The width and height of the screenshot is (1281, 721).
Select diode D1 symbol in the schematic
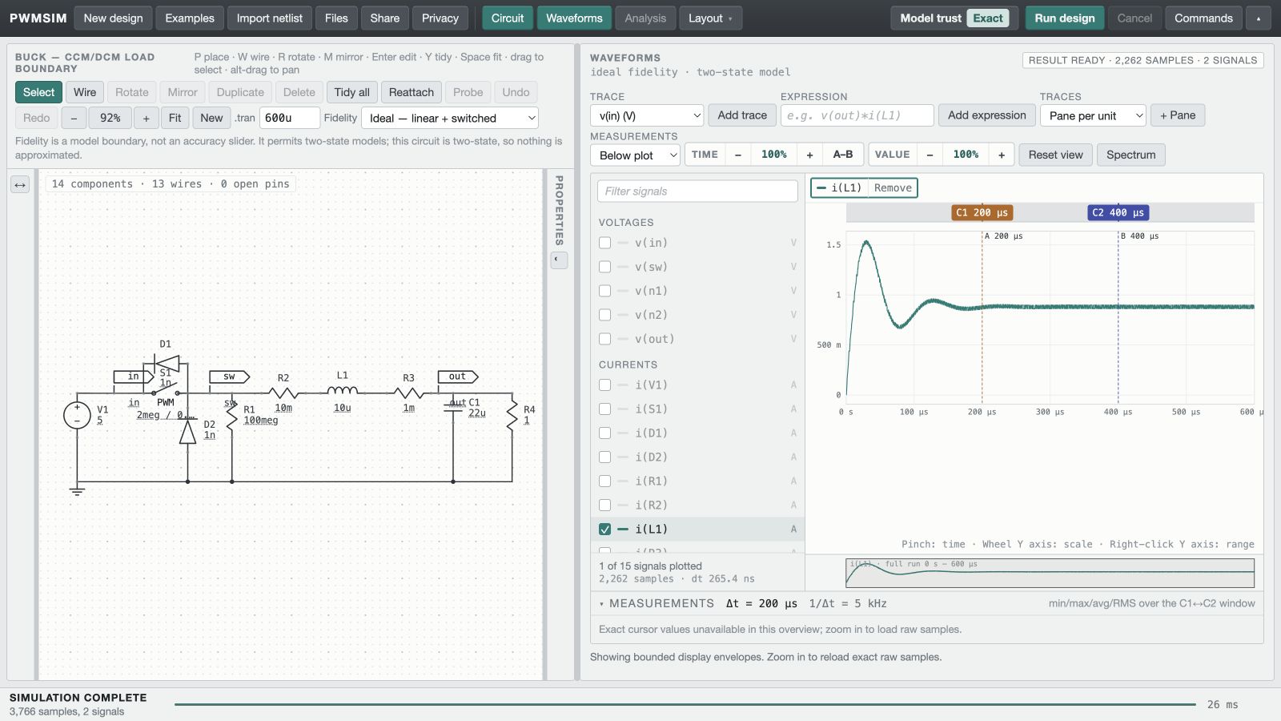coord(167,363)
